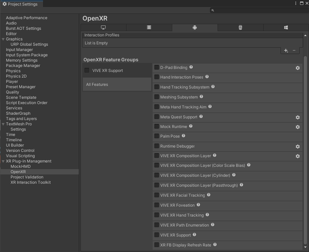Show help for VIVE XR Foveation

coord(198,205)
